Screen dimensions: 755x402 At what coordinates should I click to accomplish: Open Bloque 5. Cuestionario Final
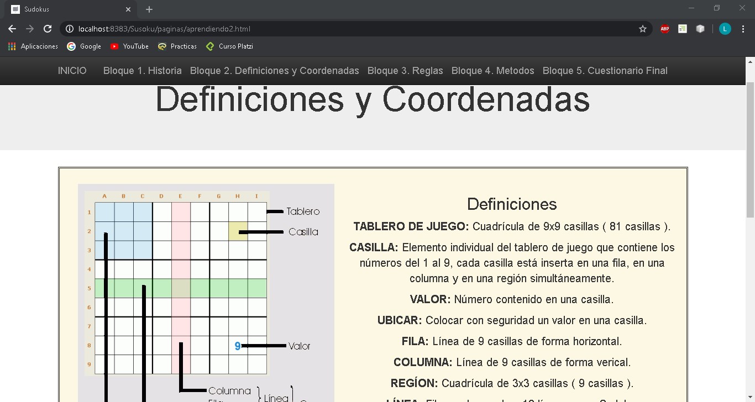pyautogui.click(x=605, y=71)
